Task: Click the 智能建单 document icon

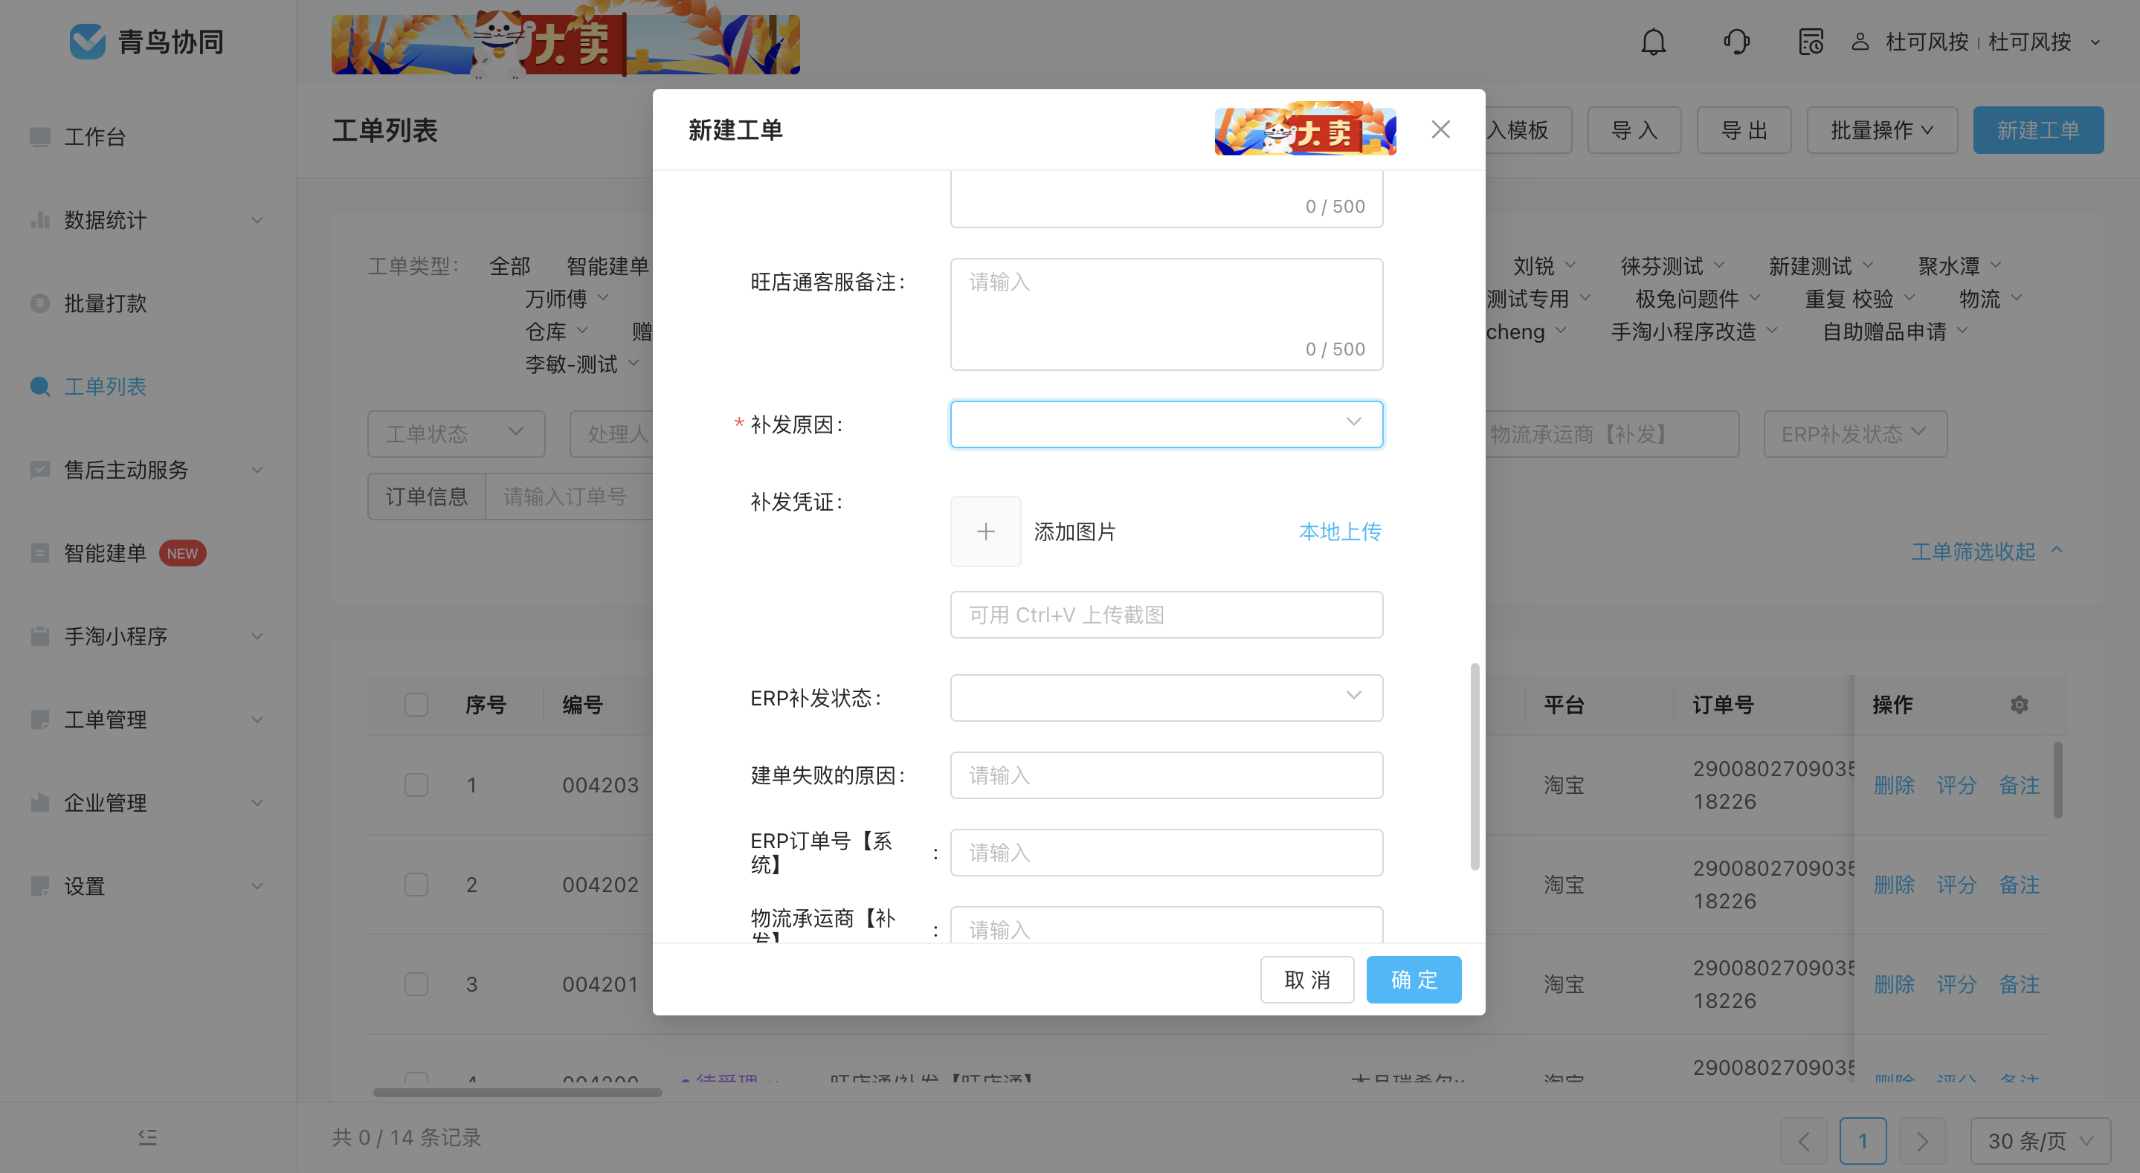Action: click(40, 553)
